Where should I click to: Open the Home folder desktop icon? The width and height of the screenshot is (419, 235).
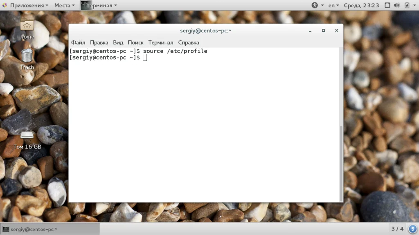(x=27, y=29)
